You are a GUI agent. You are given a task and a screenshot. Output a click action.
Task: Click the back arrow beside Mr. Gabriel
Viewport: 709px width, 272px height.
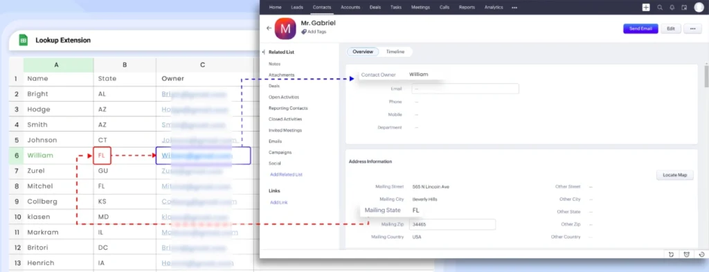click(269, 28)
